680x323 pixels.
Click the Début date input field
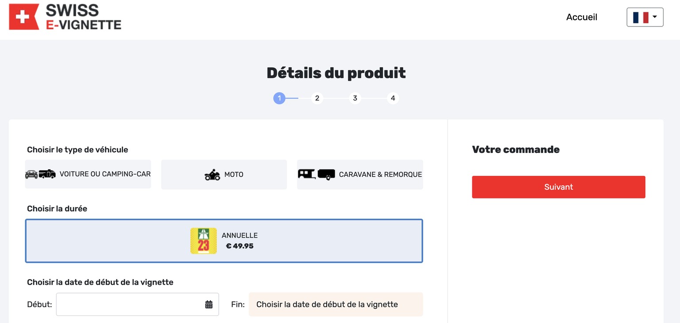point(138,304)
